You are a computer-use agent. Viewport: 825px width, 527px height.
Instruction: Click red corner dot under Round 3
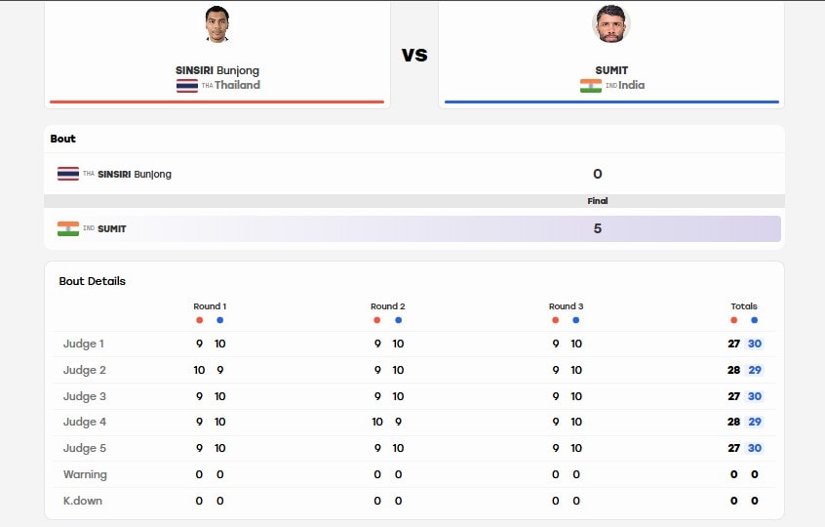click(555, 320)
